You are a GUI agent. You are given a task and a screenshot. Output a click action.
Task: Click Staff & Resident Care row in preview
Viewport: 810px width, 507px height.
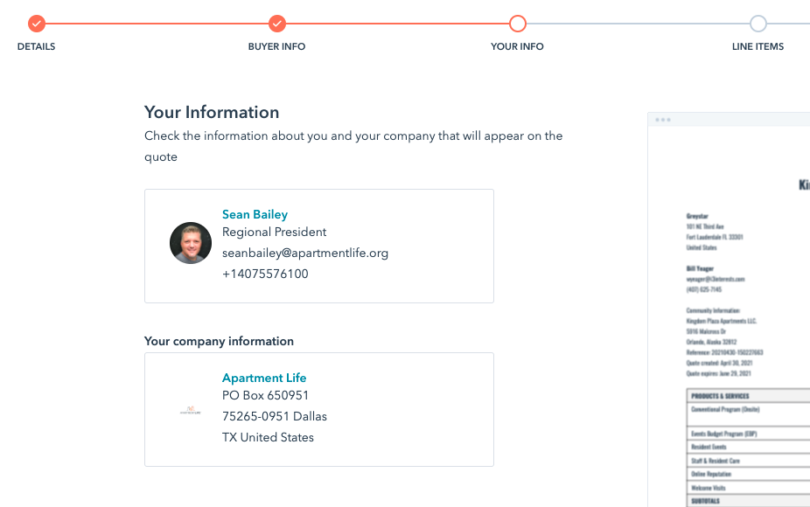pyautogui.click(x=716, y=461)
